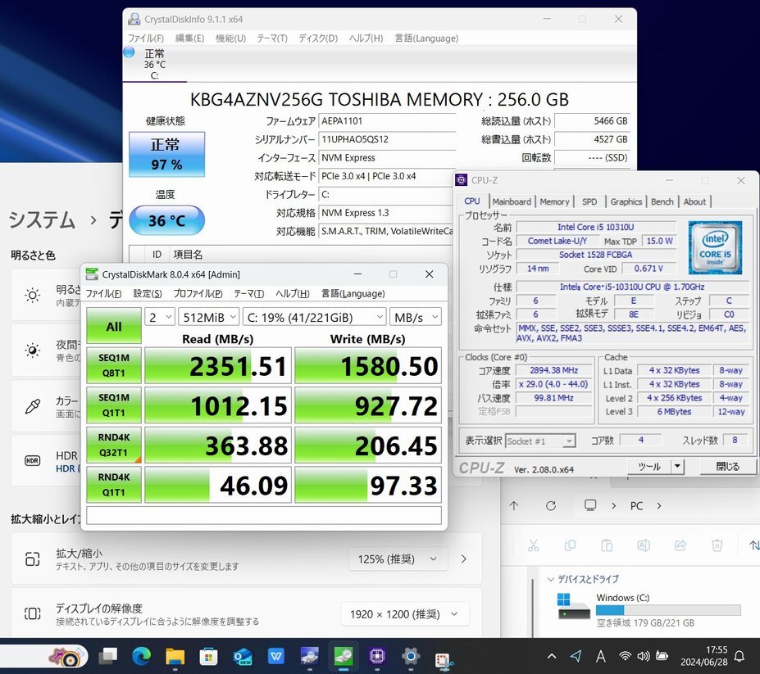Click the CrystalDiskMark title bar icon
Screen dimensions: 760x674
92,274
